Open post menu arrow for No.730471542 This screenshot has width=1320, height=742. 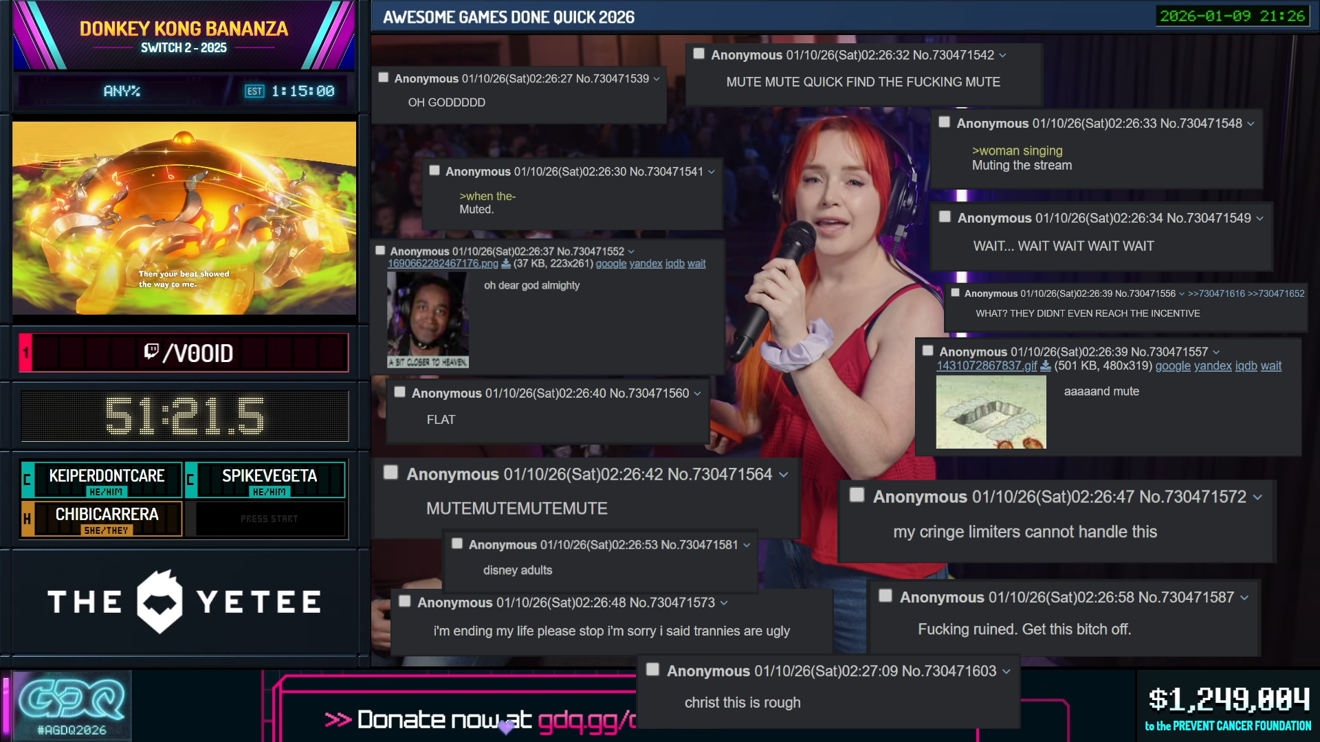coord(1002,56)
